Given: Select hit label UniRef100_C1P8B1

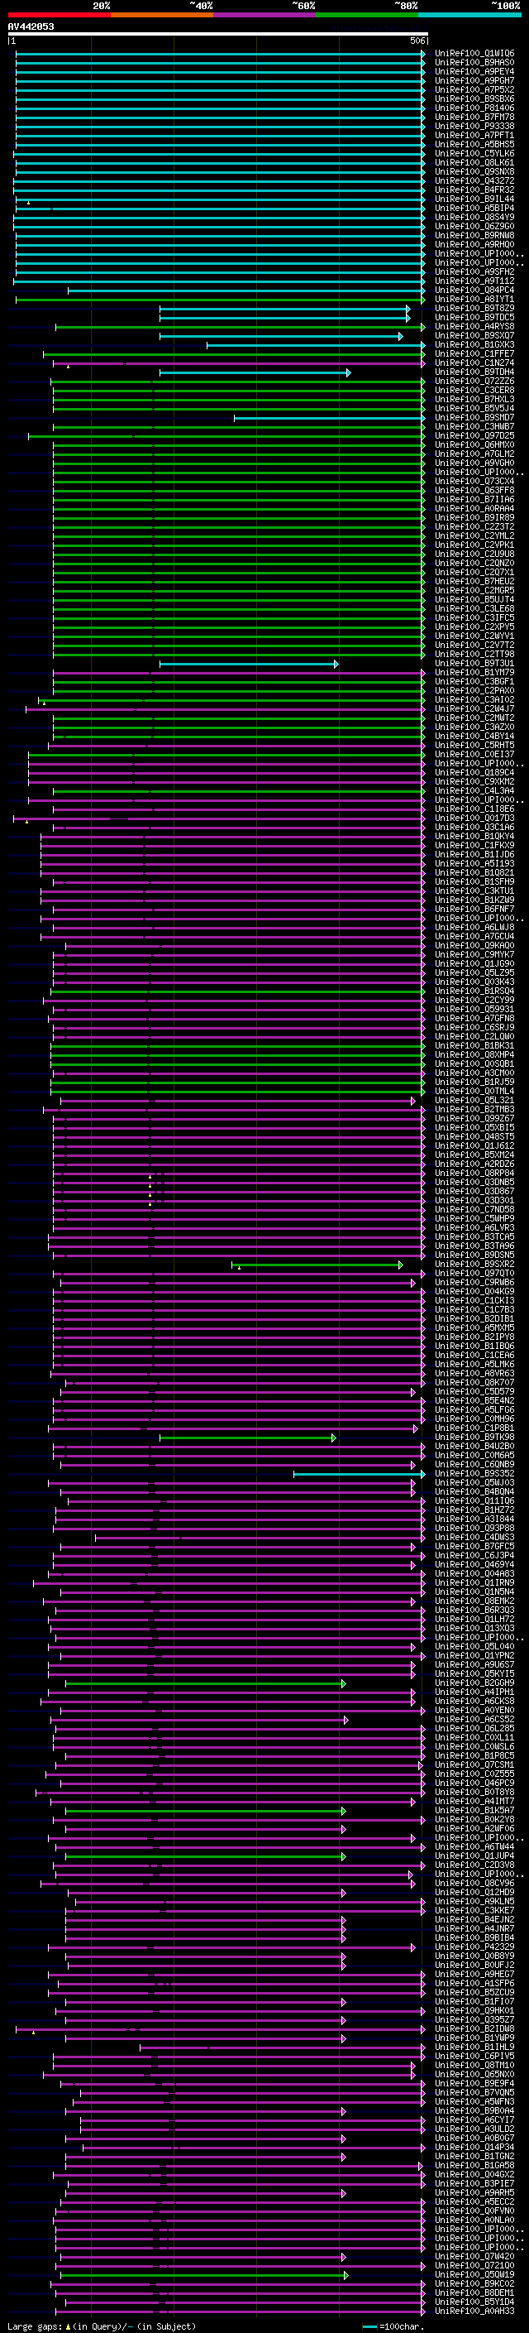Looking at the screenshot, I should click(x=474, y=1428).
